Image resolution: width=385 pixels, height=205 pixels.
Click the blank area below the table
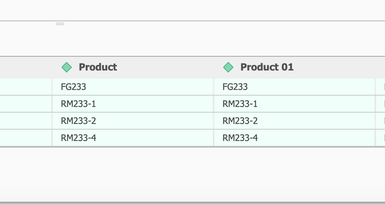click(192, 174)
